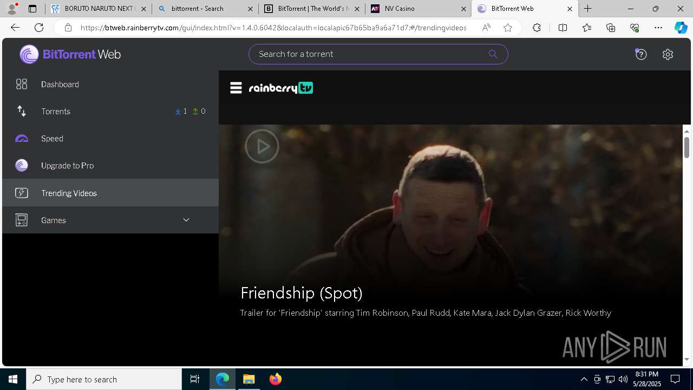Screen dimensions: 693x390
Task: Open Task View on taskbar
Action: click(195, 379)
